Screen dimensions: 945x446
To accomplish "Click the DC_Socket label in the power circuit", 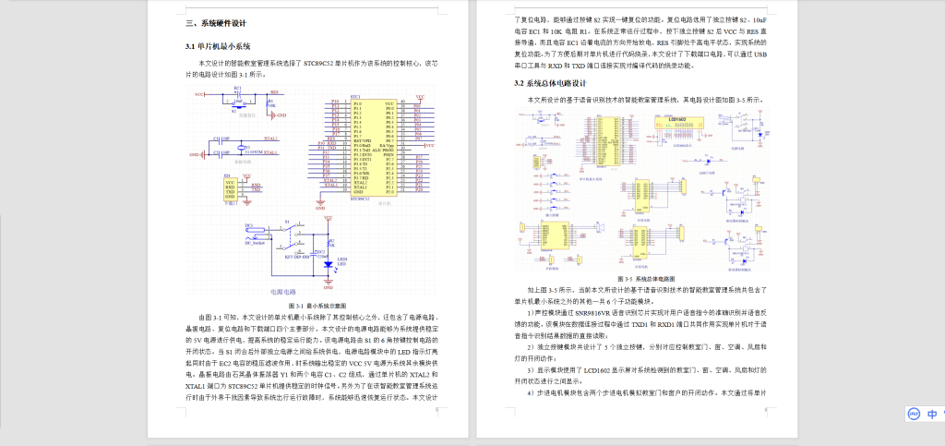I will point(255,242).
